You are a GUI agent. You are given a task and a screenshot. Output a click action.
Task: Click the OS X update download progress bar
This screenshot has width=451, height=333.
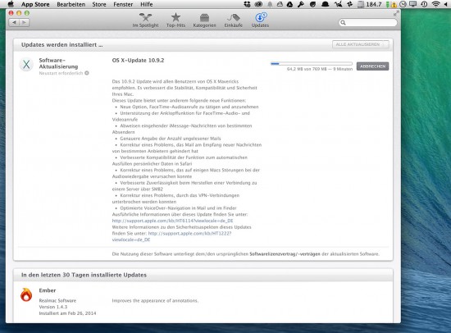[312, 64]
